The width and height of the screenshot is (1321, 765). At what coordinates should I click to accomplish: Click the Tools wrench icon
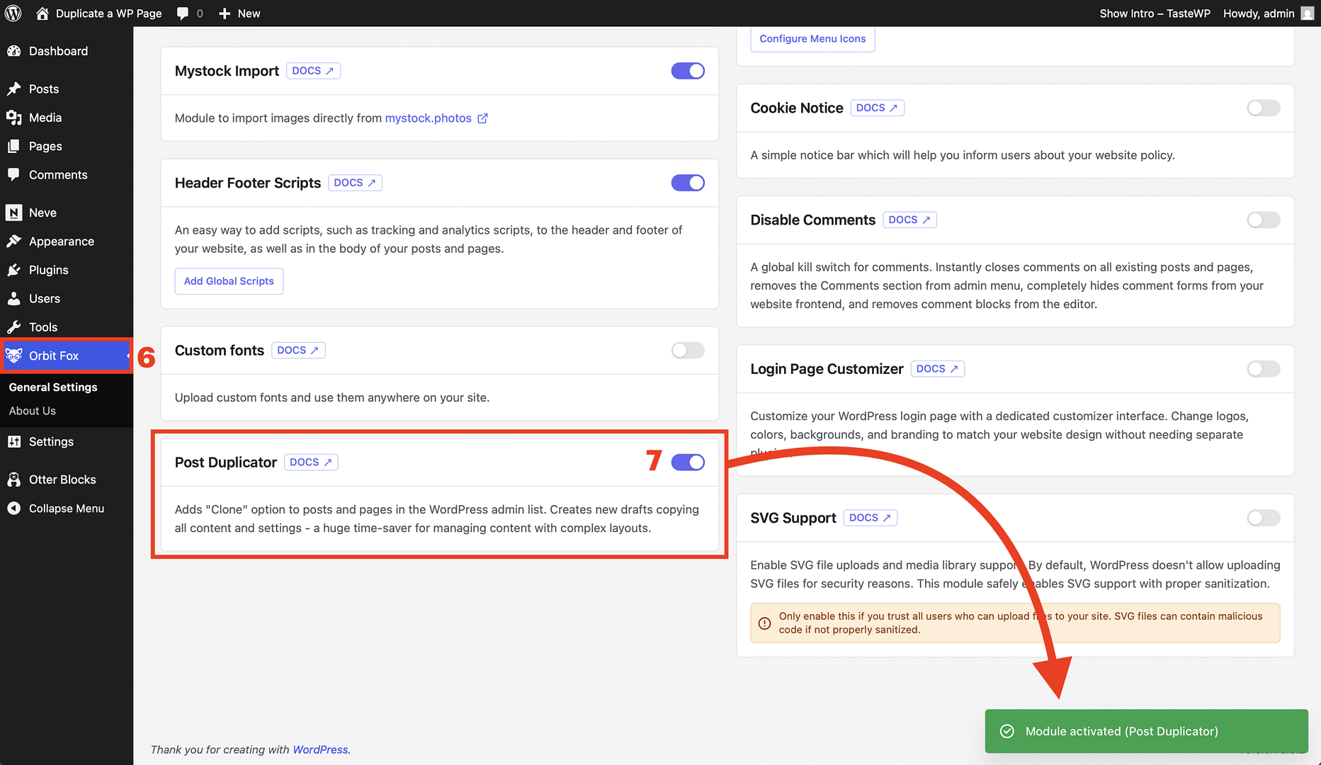click(13, 327)
